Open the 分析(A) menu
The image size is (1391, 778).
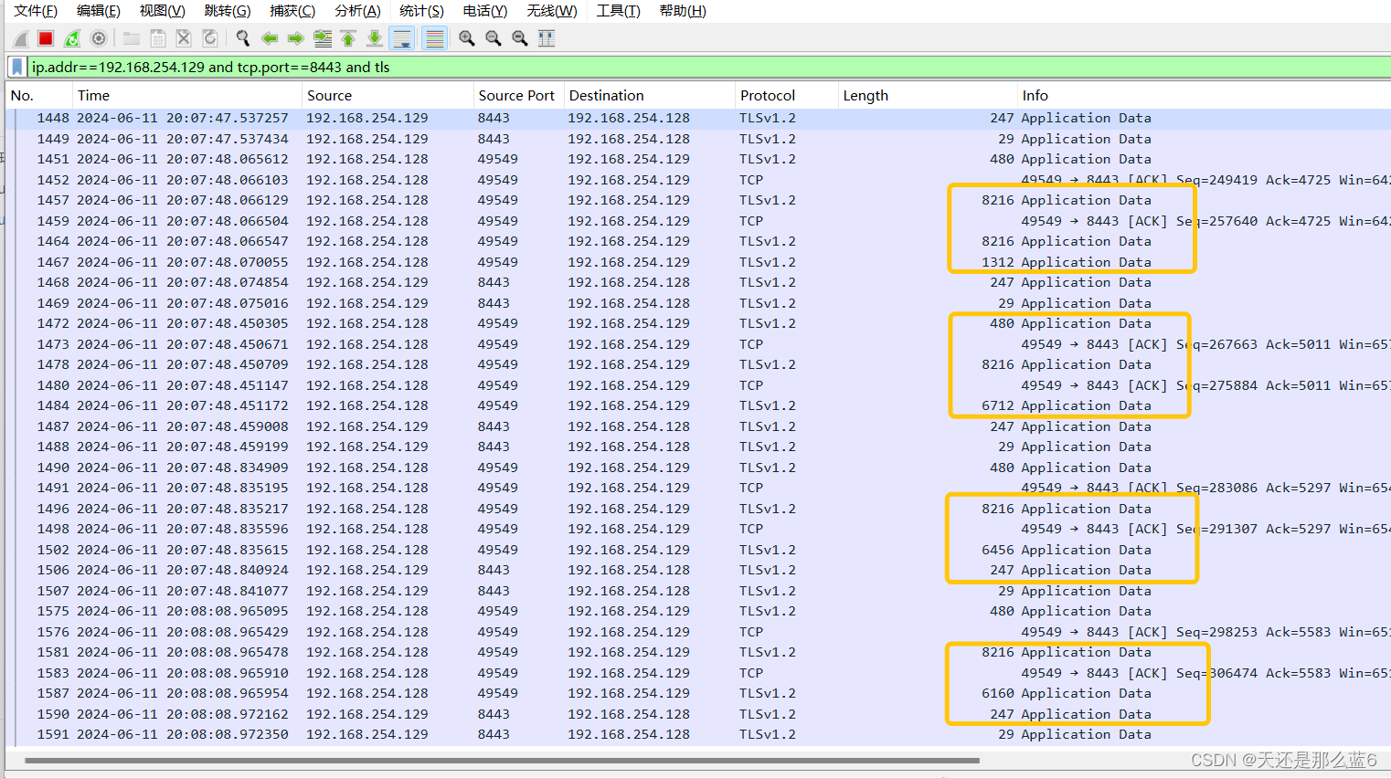357,11
